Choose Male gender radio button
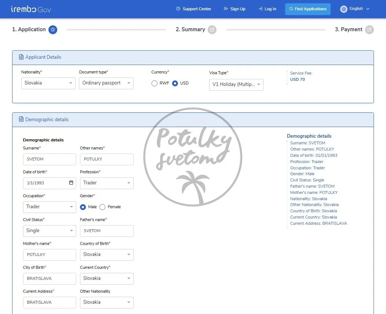Screen dimensions: 386x314 83,207
